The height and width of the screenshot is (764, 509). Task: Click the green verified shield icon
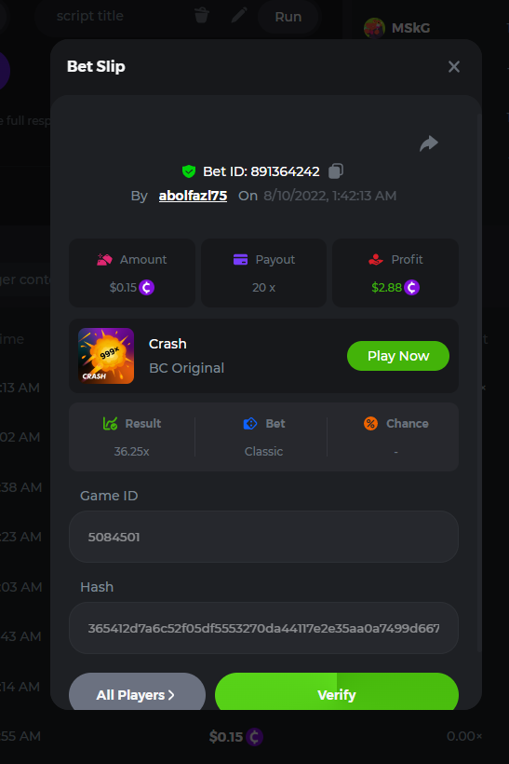[x=189, y=171]
